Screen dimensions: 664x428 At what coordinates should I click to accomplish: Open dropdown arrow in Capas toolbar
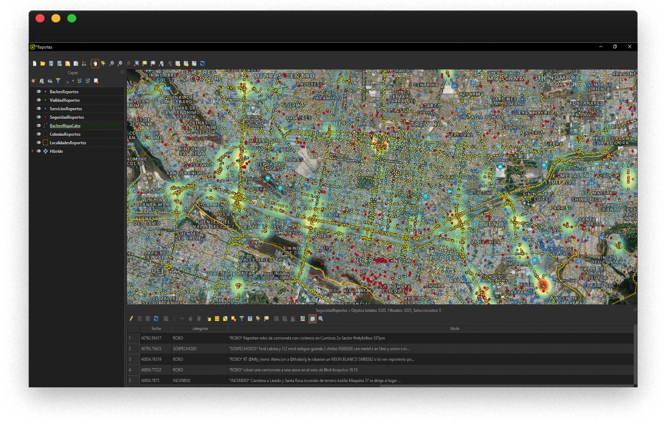coord(73,81)
